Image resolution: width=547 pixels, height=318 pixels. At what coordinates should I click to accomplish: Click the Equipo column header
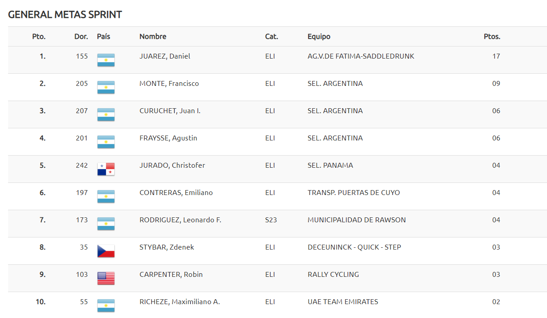pyautogui.click(x=319, y=37)
